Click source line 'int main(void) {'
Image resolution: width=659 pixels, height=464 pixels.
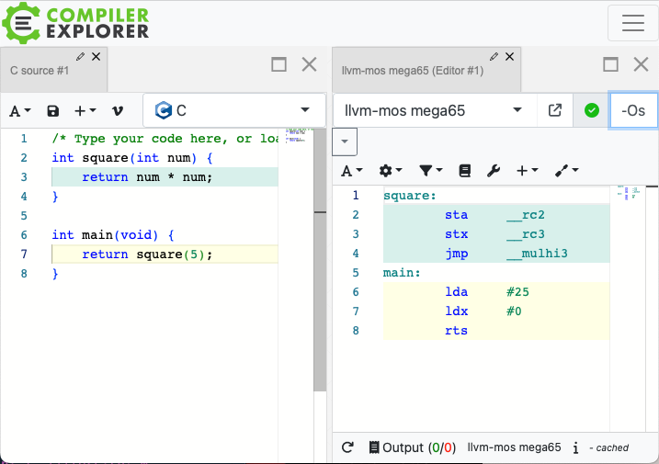click(113, 235)
